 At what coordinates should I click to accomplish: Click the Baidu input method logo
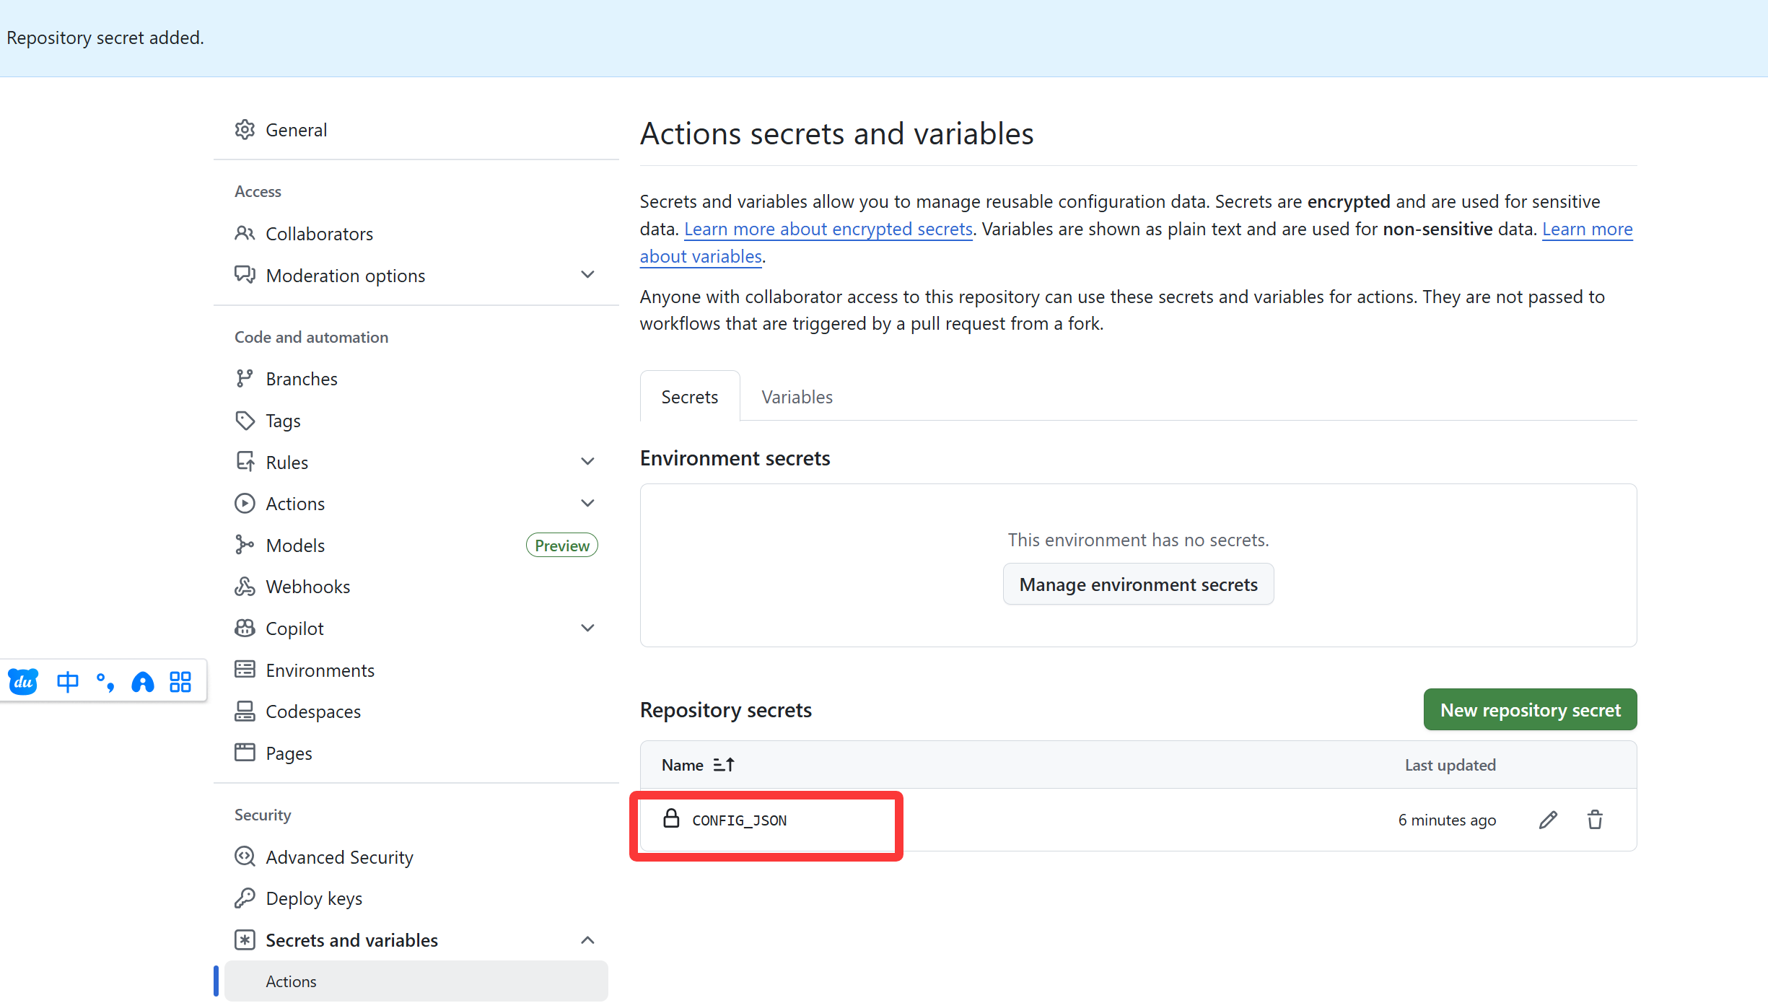[x=23, y=681]
